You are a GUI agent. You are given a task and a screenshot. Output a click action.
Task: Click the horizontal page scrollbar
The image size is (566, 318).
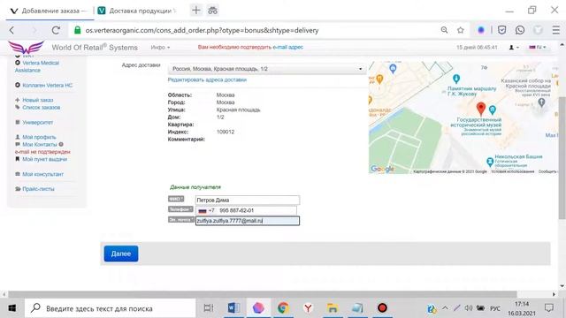263,294
